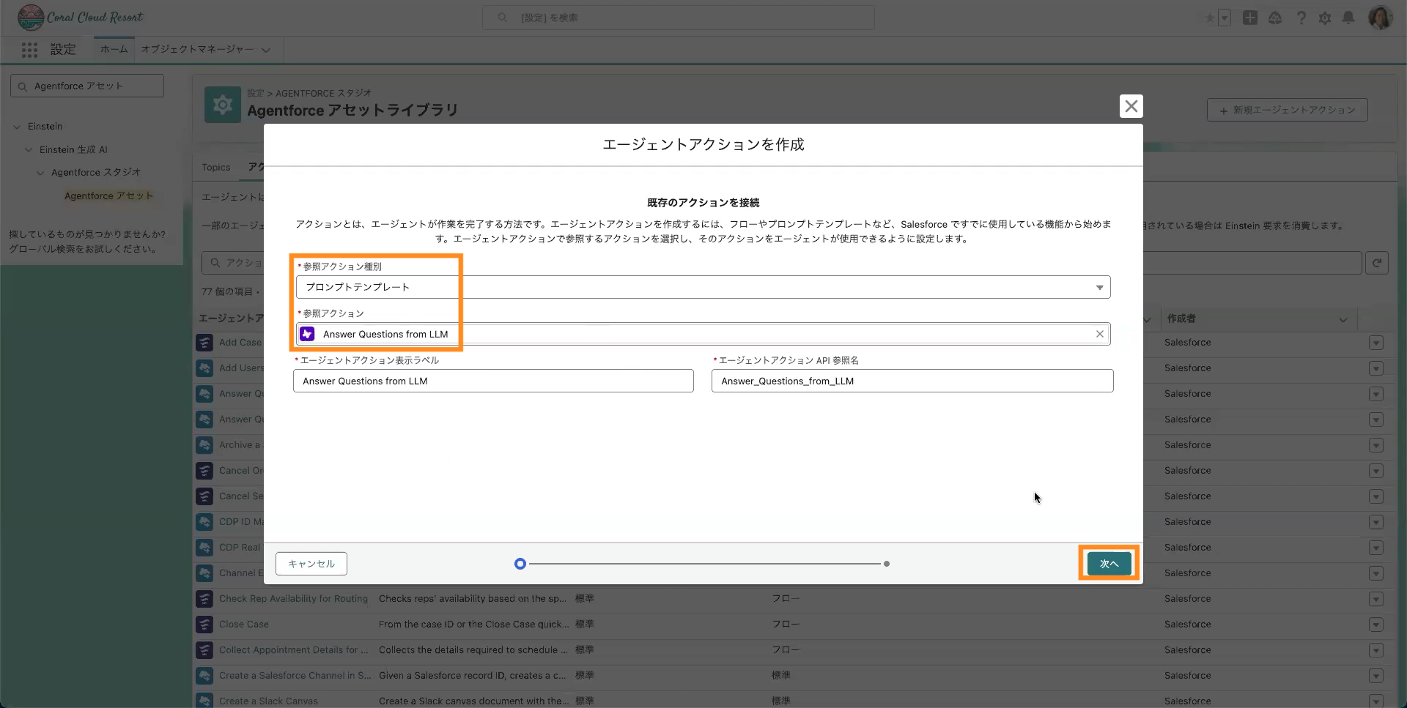The width and height of the screenshot is (1407, 708).
Task: Switch to the Topics tab
Action: [x=216, y=168]
